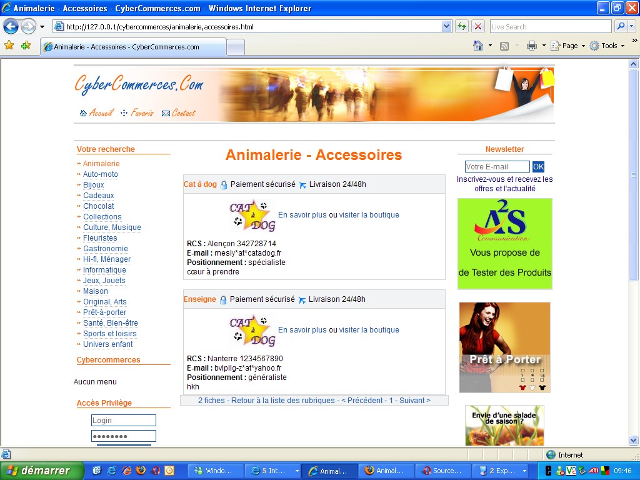
Task: Go to the Précédent page link
Action: click(x=363, y=401)
